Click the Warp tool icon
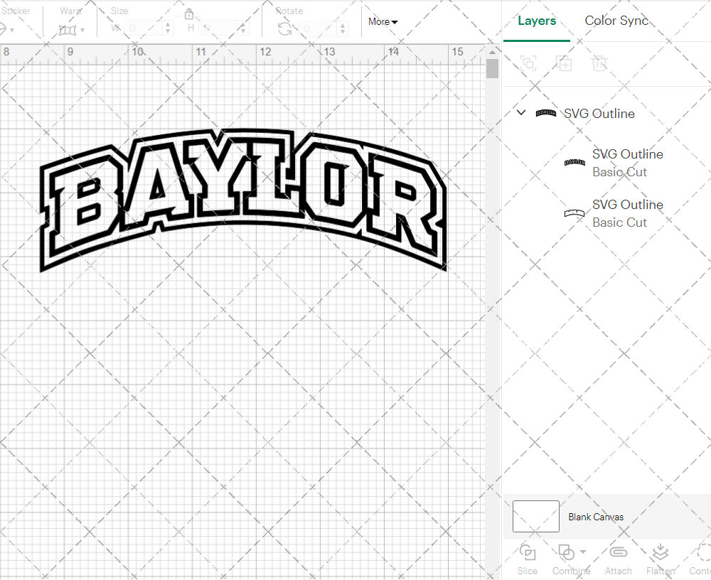The height and width of the screenshot is (580, 711). (x=69, y=30)
